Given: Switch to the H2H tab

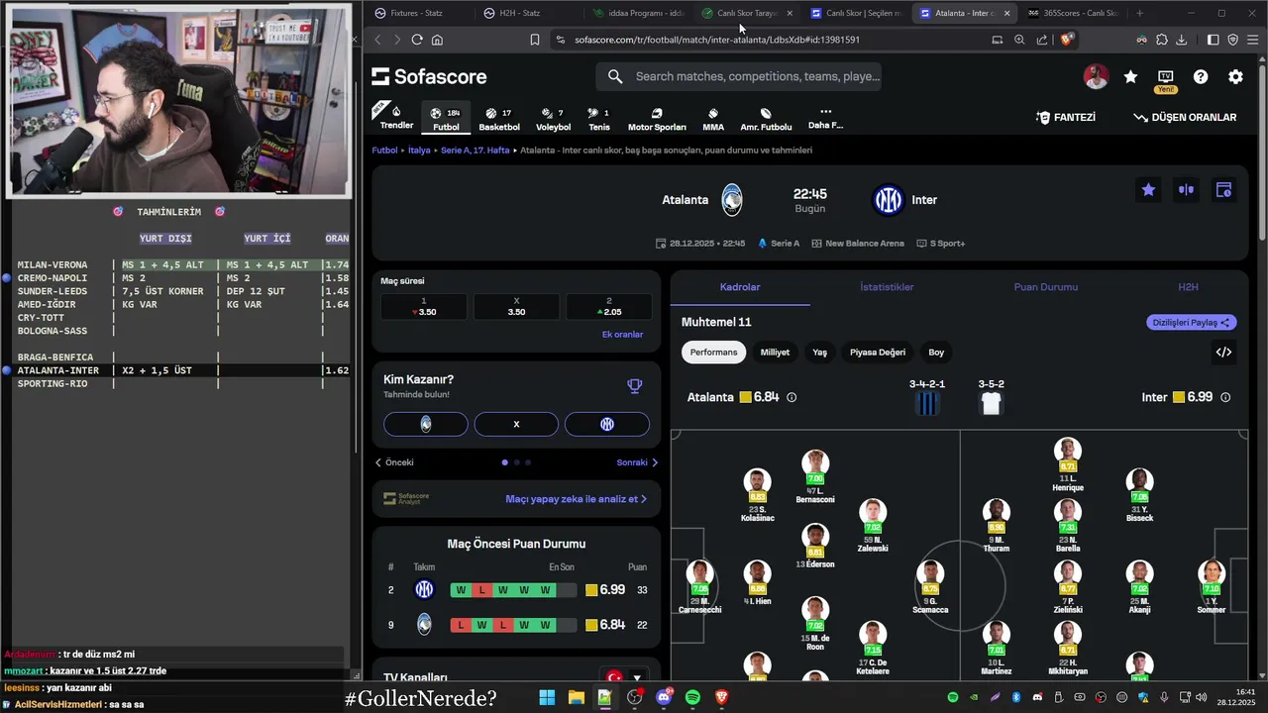Looking at the screenshot, I should (1188, 287).
